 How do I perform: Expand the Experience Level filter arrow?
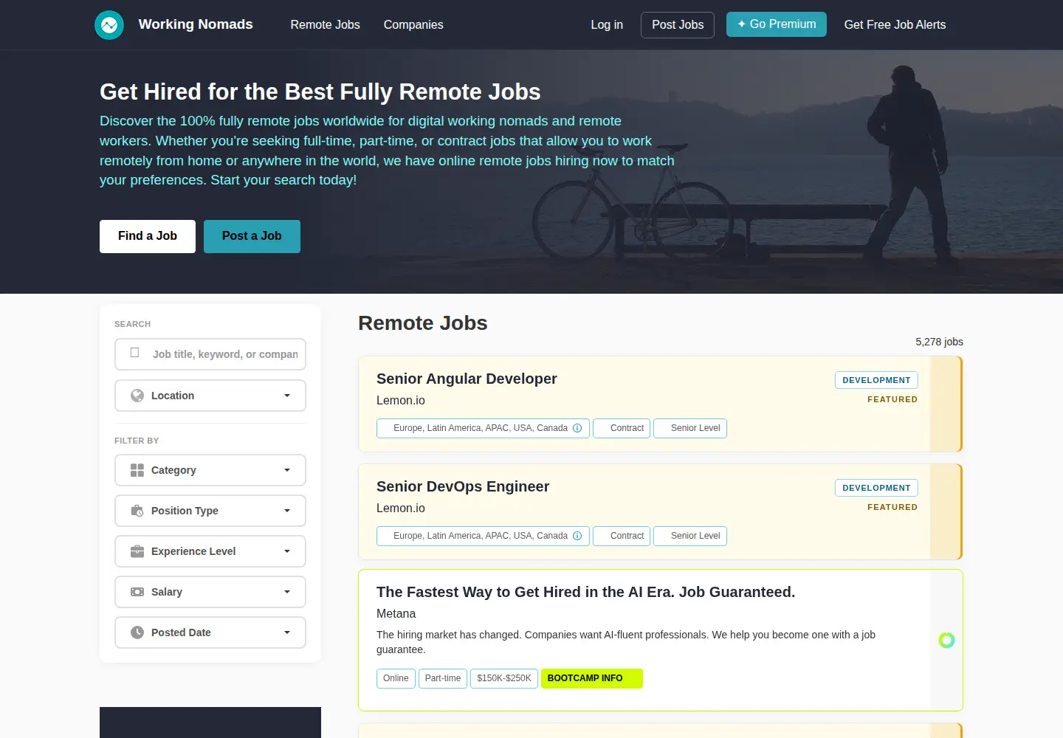(x=287, y=551)
